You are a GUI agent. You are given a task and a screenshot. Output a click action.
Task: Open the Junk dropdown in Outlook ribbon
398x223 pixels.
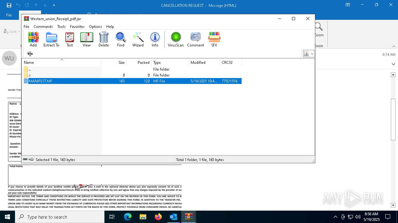(x=12, y=31)
